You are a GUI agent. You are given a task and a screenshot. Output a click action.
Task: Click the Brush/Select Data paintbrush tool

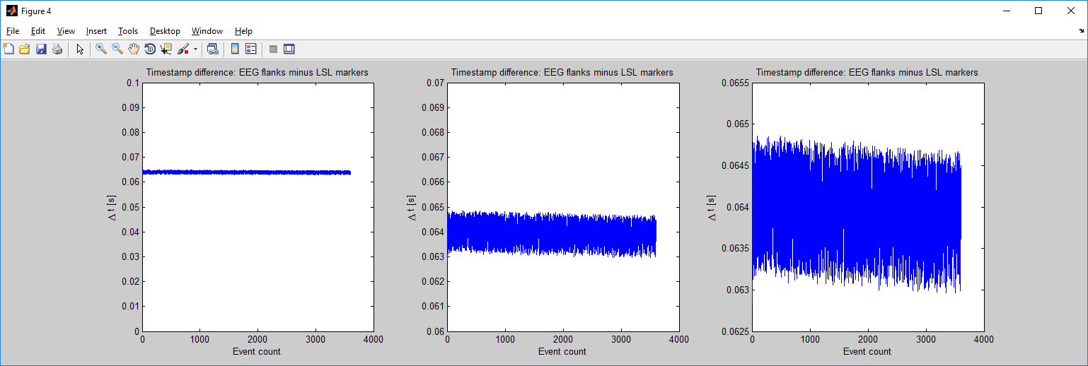pyautogui.click(x=183, y=49)
